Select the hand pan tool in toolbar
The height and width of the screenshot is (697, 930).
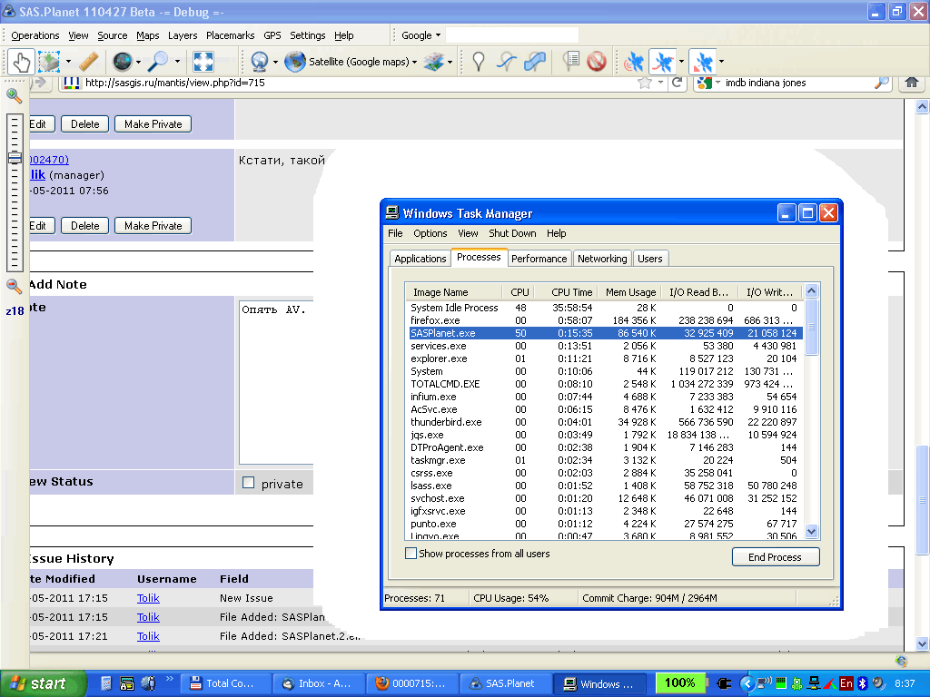(x=21, y=62)
